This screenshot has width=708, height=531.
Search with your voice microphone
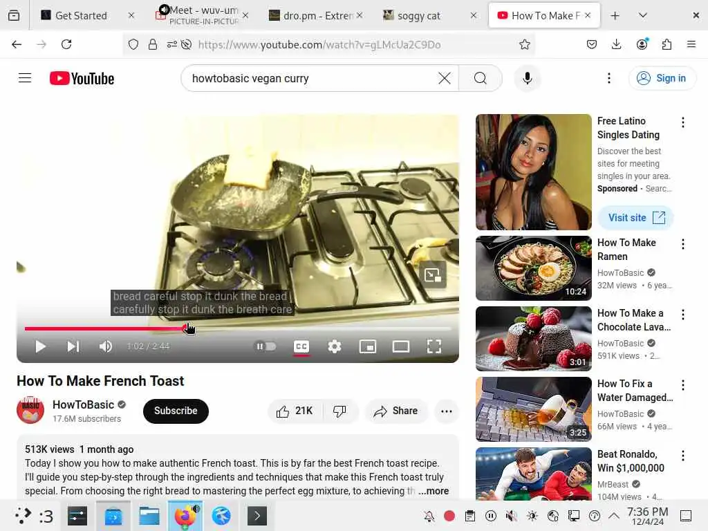[x=527, y=78]
